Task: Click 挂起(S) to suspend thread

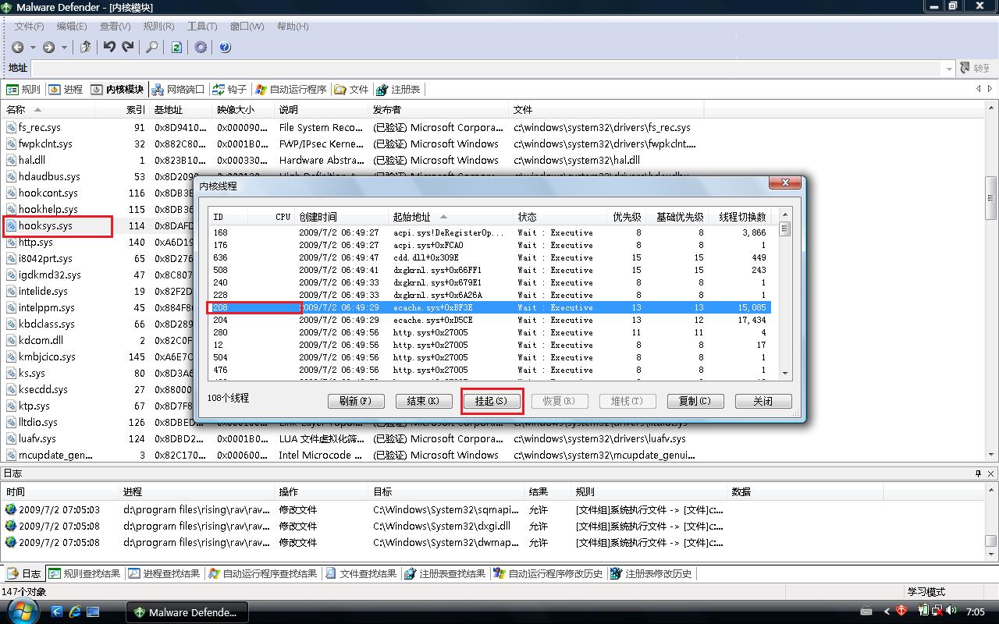Action: pos(491,401)
